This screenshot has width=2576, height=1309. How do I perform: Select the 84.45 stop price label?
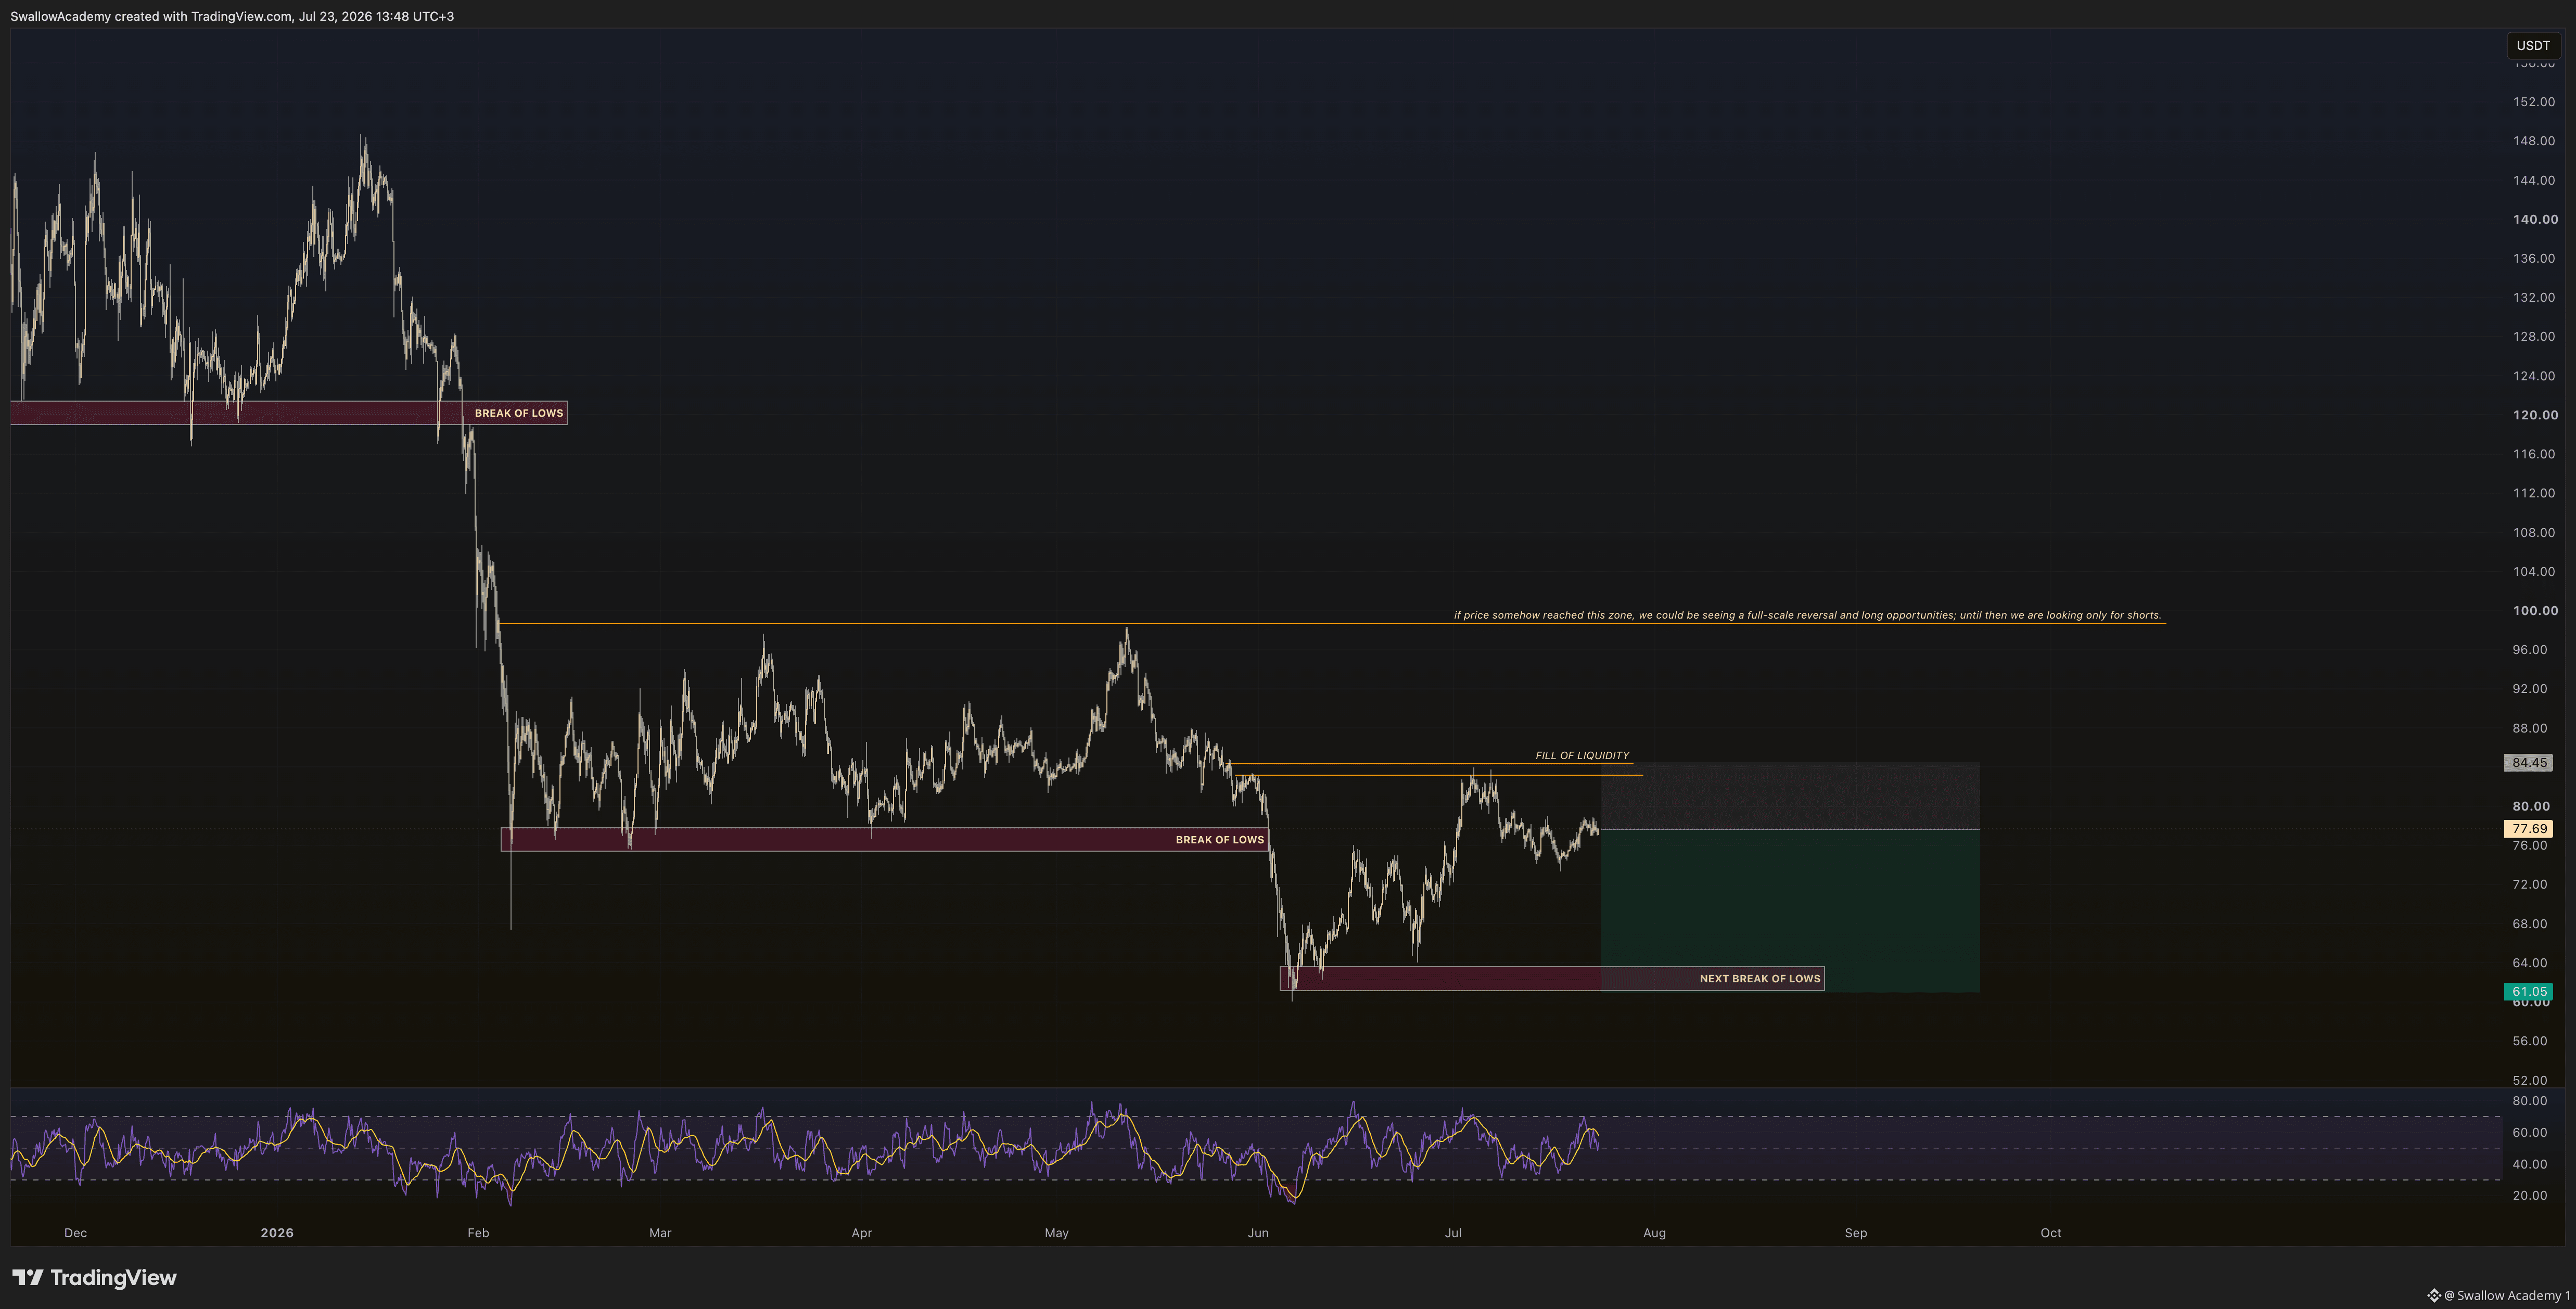2528,763
